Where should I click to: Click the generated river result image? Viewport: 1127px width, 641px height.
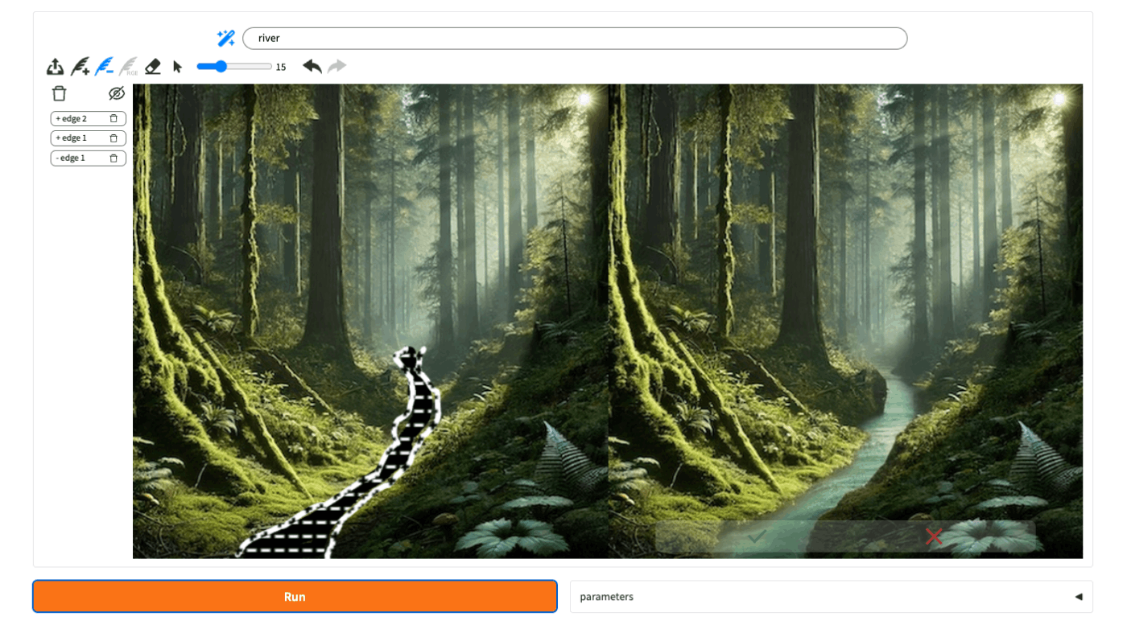(845, 321)
